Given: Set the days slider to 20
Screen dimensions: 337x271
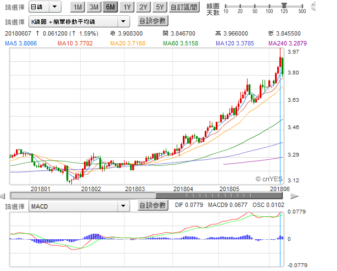Looking at the screenshot, I should point(240,6).
